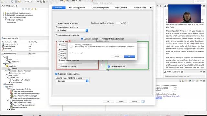207x116 pixels.
Task: Click Cancel at the bottom of Line Plot dialog
Action: 135,101
